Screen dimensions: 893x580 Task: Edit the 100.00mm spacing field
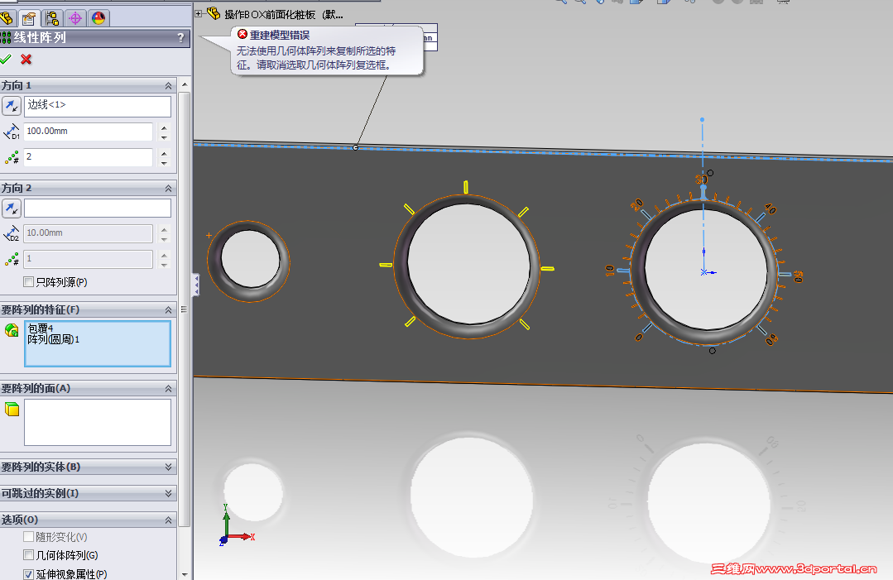(88, 132)
